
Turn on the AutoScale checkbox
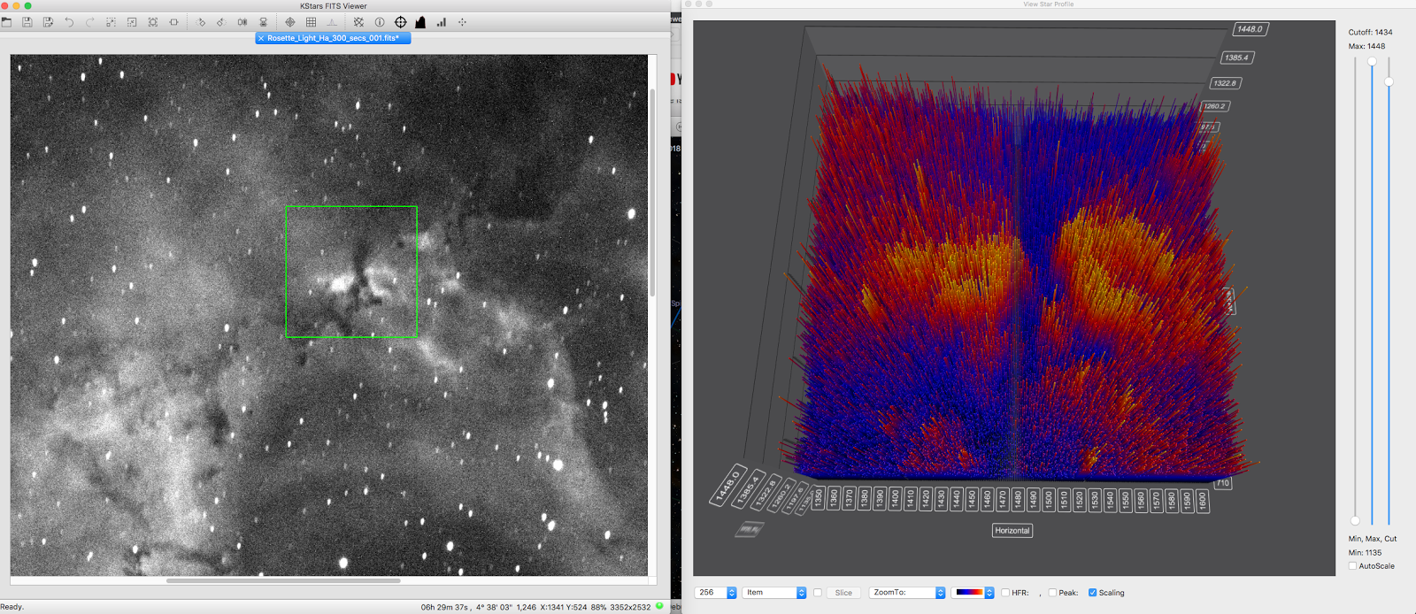tap(1352, 566)
